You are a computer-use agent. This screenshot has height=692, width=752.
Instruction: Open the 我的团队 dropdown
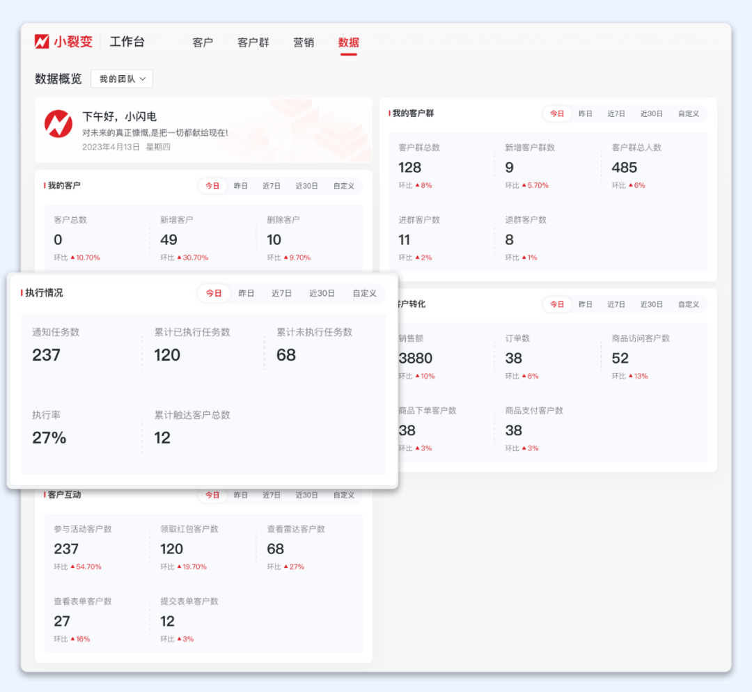[x=122, y=79]
